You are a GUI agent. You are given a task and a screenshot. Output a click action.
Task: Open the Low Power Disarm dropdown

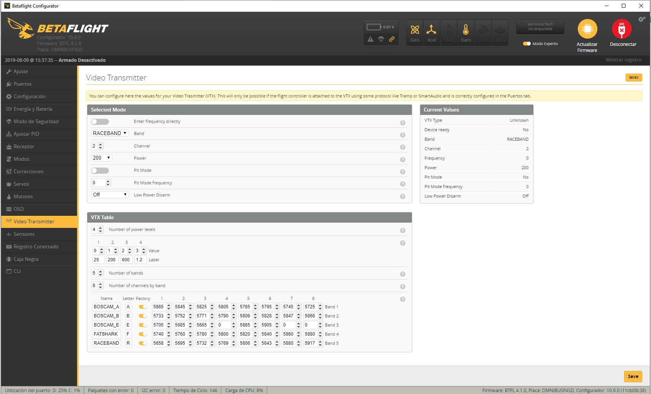coord(110,195)
